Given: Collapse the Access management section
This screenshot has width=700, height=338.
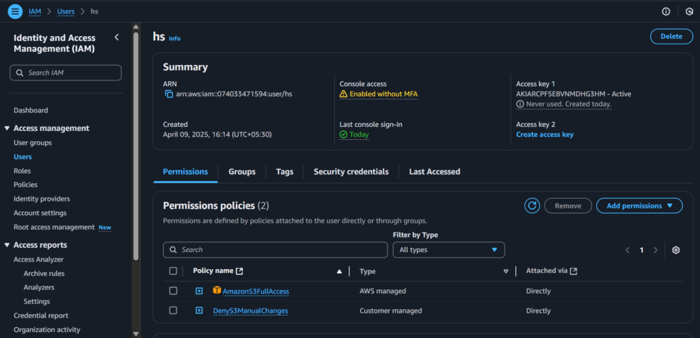Looking at the screenshot, I should pos(7,128).
